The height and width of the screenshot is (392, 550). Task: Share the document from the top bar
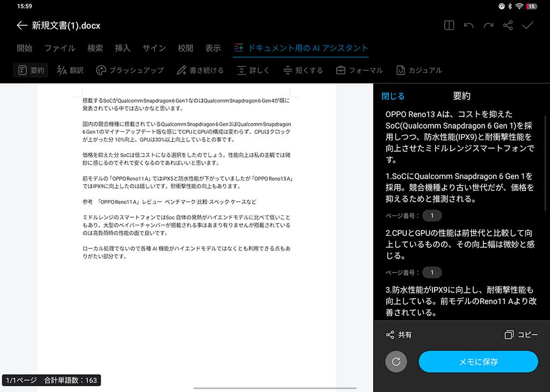pyautogui.click(x=508, y=25)
